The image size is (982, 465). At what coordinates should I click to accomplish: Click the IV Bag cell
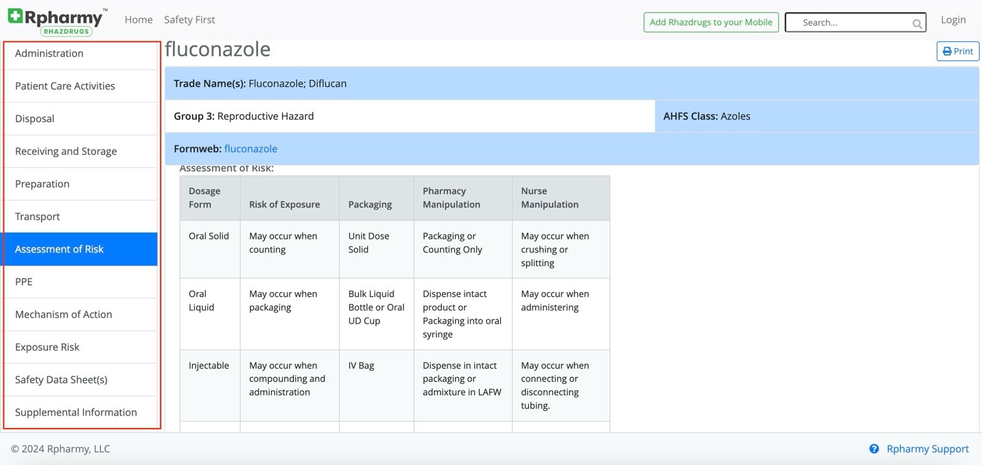[377, 385]
